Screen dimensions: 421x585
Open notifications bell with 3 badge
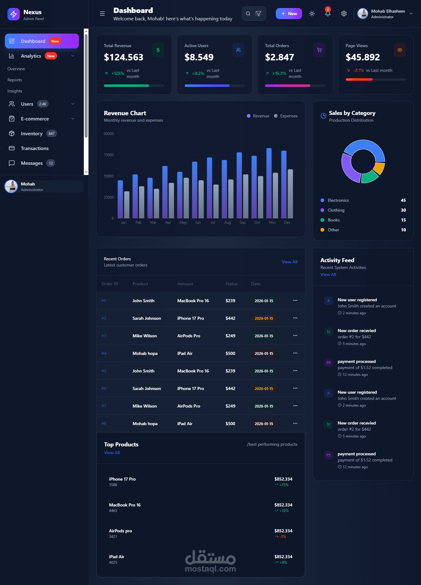coord(328,13)
